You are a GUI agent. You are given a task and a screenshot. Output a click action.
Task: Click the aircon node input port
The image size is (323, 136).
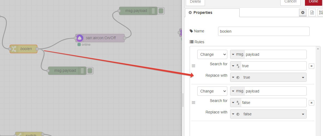[x=75, y=38]
